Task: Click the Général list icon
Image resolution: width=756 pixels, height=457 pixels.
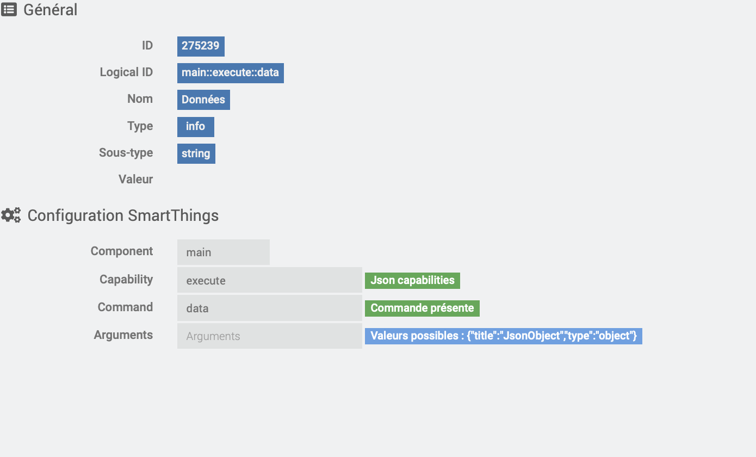Action: (x=9, y=9)
